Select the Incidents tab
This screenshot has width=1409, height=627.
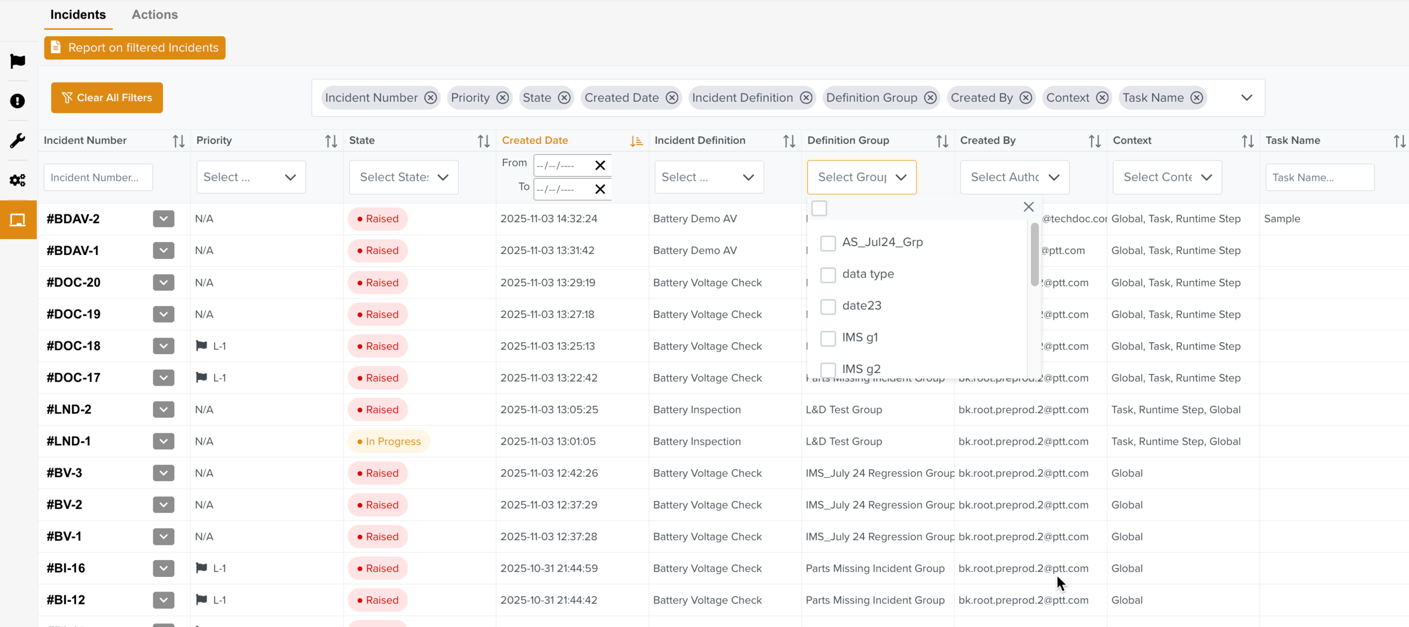coord(78,15)
